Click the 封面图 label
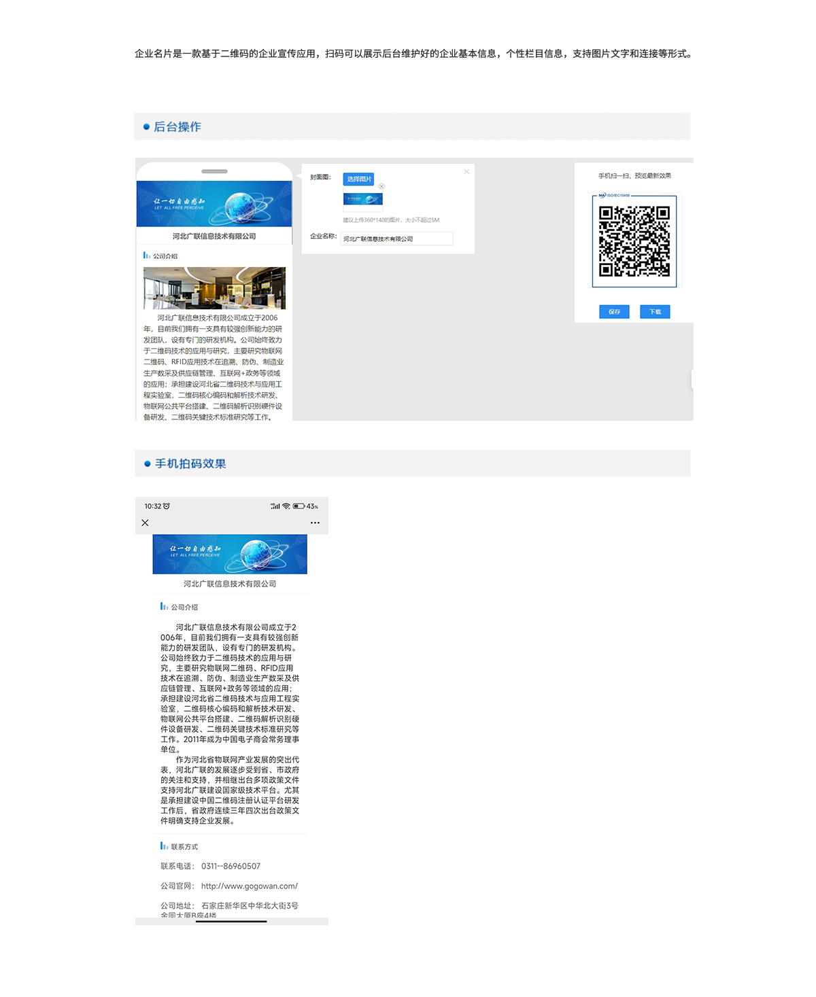This screenshot has height=997, width=816. (x=320, y=177)
